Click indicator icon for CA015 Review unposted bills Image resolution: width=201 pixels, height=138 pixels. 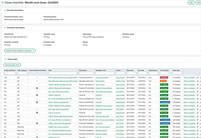pos(37,102)
